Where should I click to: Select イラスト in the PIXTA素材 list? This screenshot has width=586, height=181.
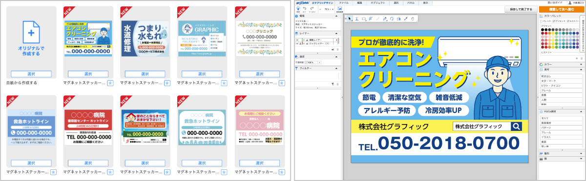coord(561,137)
